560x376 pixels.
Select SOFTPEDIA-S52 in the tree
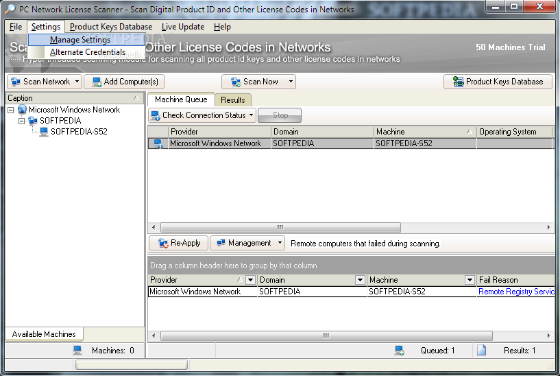click(79, 132)
